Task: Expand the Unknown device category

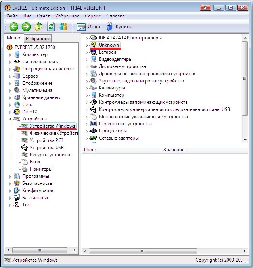Action: click(86, 45)
